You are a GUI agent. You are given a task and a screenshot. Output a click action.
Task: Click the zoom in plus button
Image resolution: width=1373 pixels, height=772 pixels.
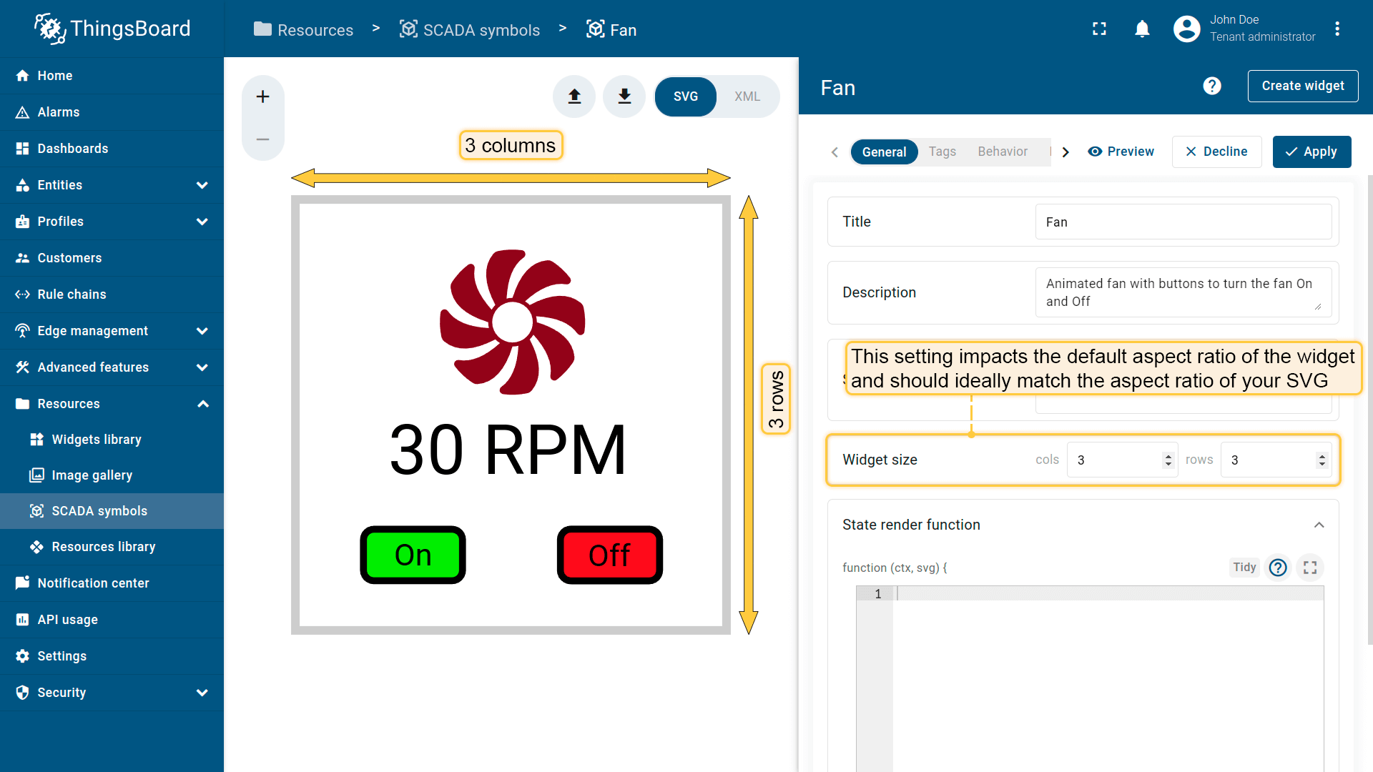pyautogui.click(x=262, y=96)
